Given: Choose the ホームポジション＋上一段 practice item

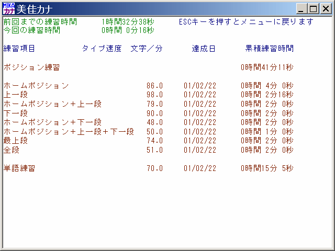Looking at the screenshot, I should coord(52,104).
